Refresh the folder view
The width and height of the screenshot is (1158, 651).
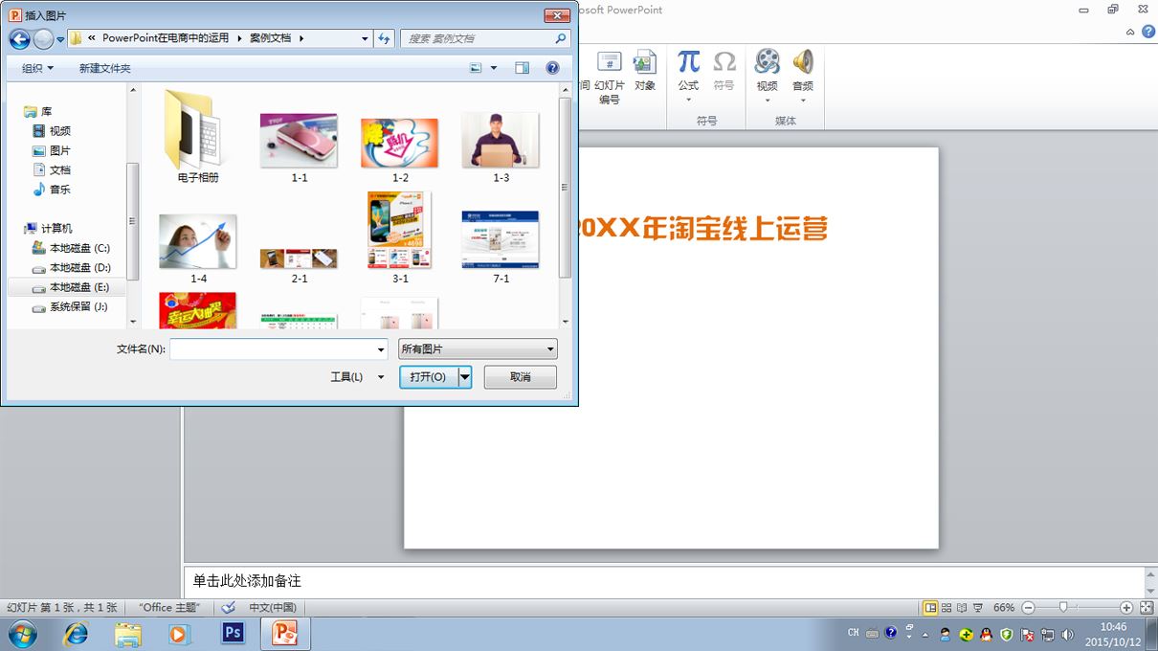pyautogui.click(x=385, y=39)
